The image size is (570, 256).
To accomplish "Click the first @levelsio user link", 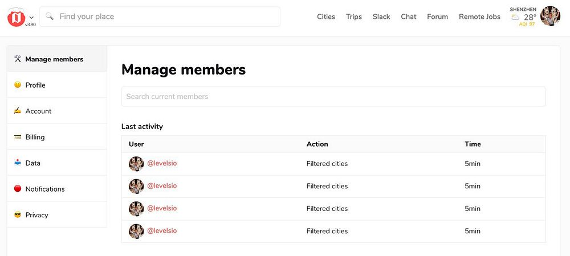I will coord(162,163).
